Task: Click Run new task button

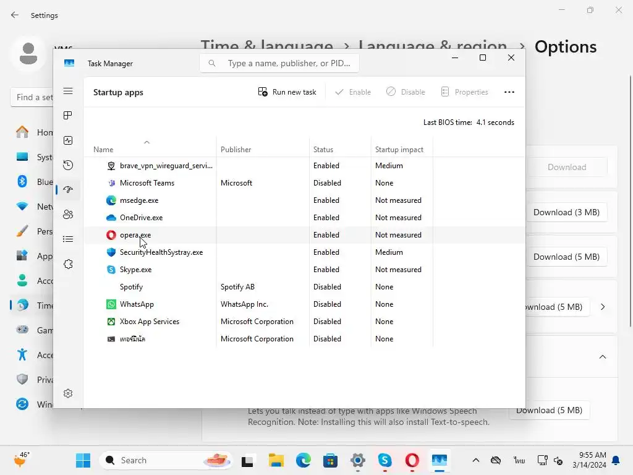Action: 287,92
